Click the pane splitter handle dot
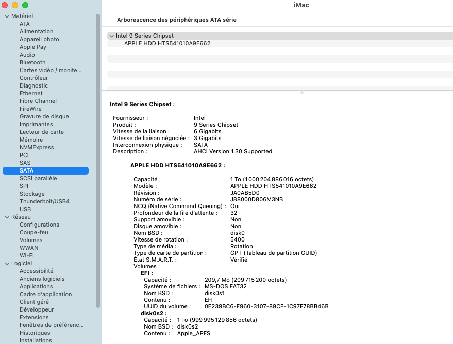The height and width of the screenshot is (344, 453). tap(302, 93)
